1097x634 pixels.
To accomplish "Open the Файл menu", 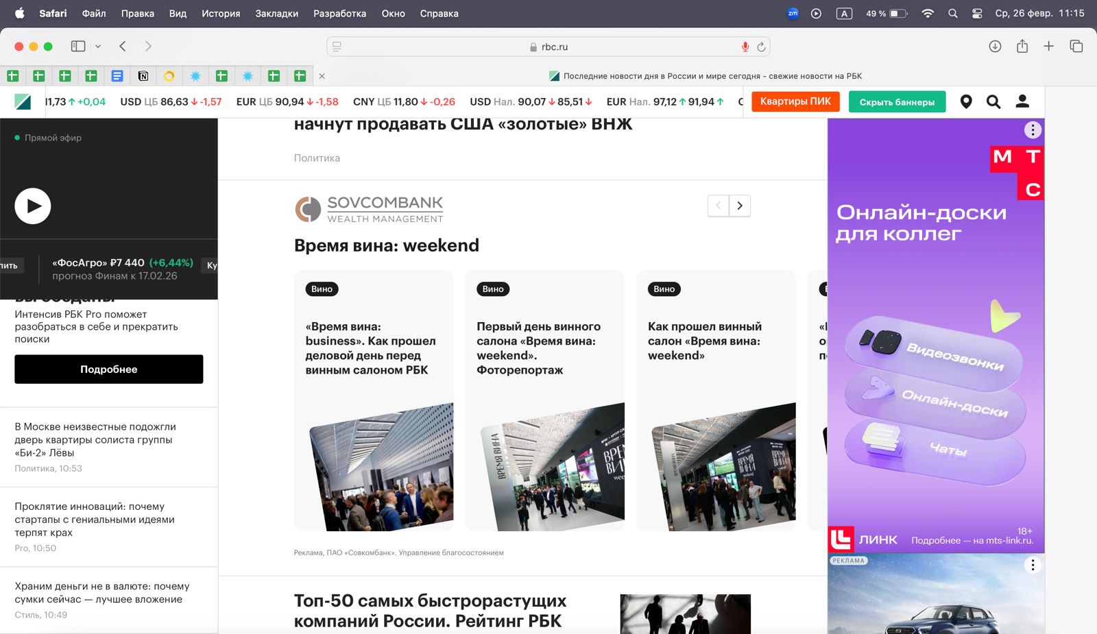I will tap(94, 13).
